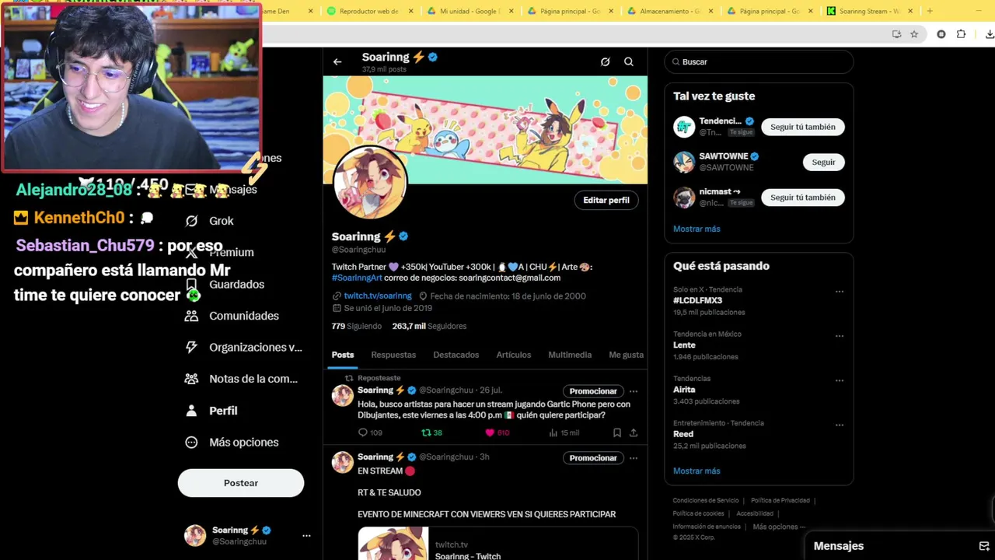Image resolution: width=995 pixels, height=560 pixels.
Task: Click the Editar perfil button
Action: click(606, 200)
